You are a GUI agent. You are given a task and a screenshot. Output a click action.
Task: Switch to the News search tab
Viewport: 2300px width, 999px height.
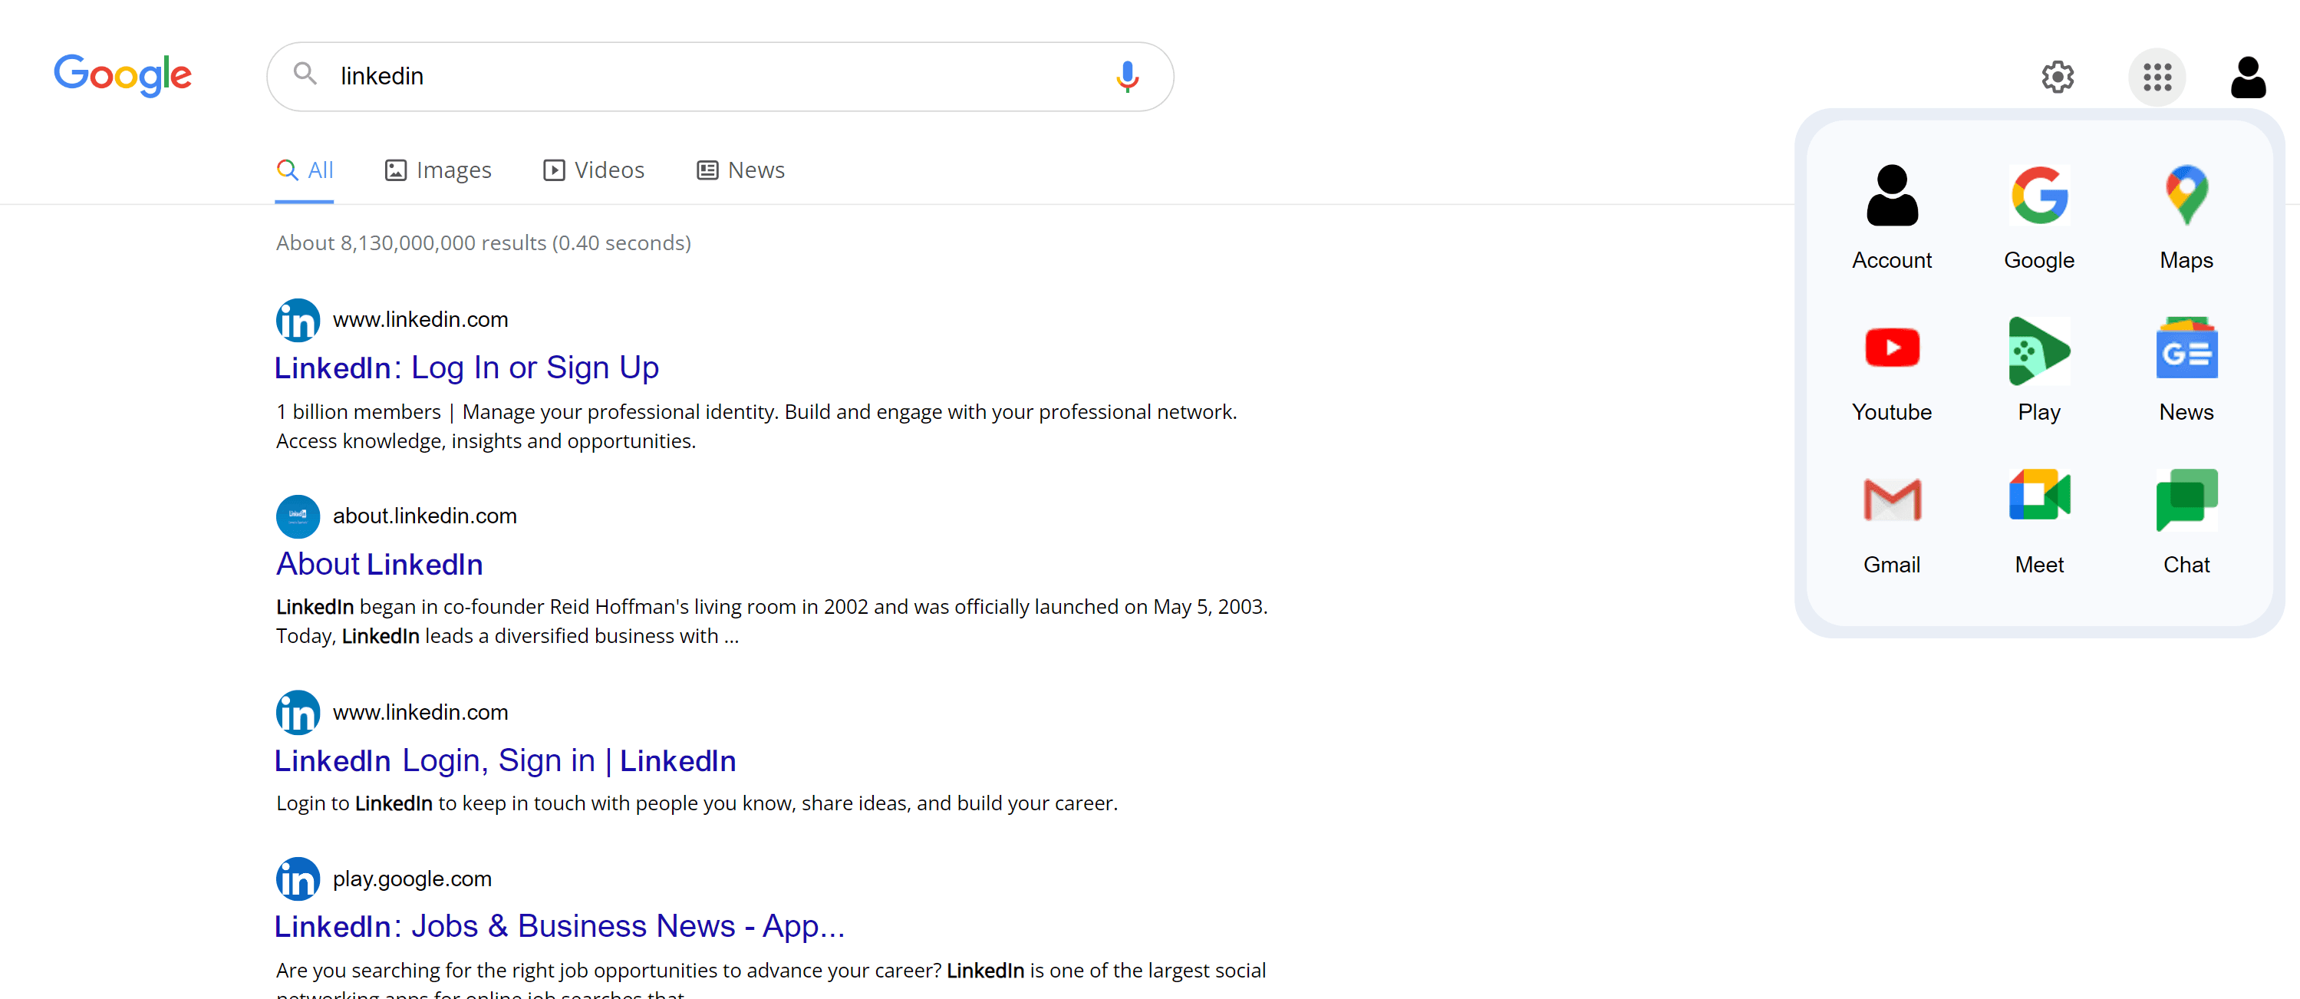tap(741, 170)
